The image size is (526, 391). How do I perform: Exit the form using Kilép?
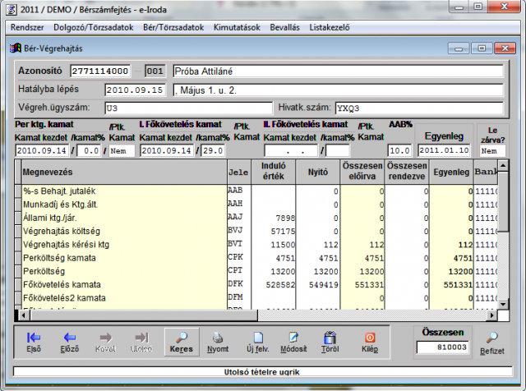coord(370,341)
